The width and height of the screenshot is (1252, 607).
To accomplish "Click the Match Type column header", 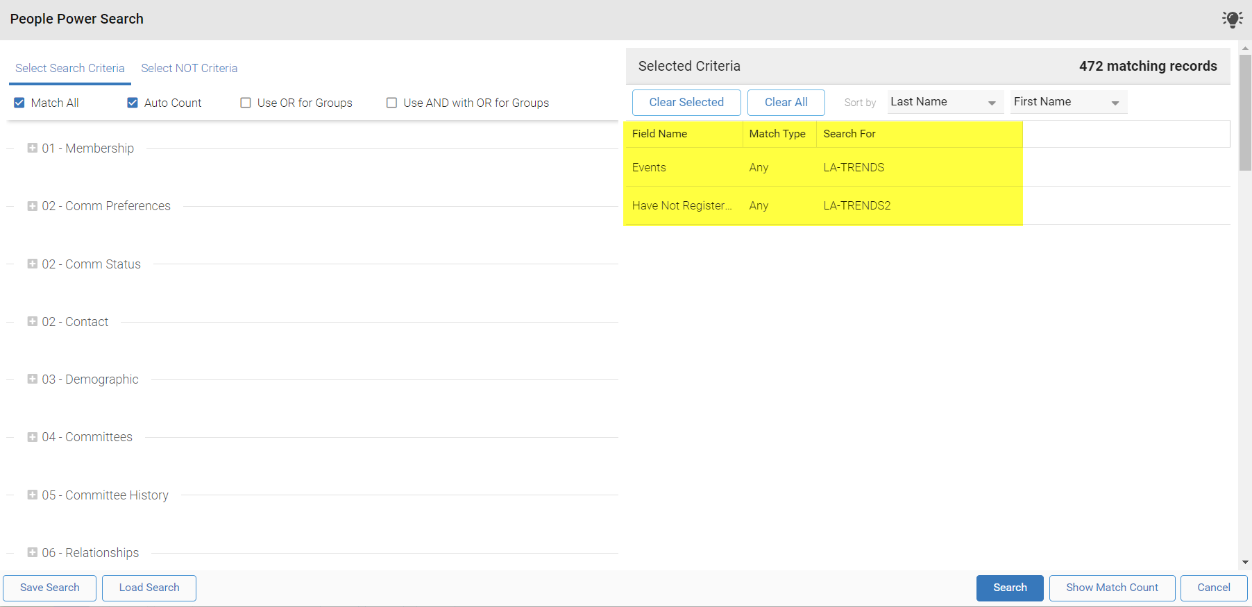I will click(x=779, y=134).
